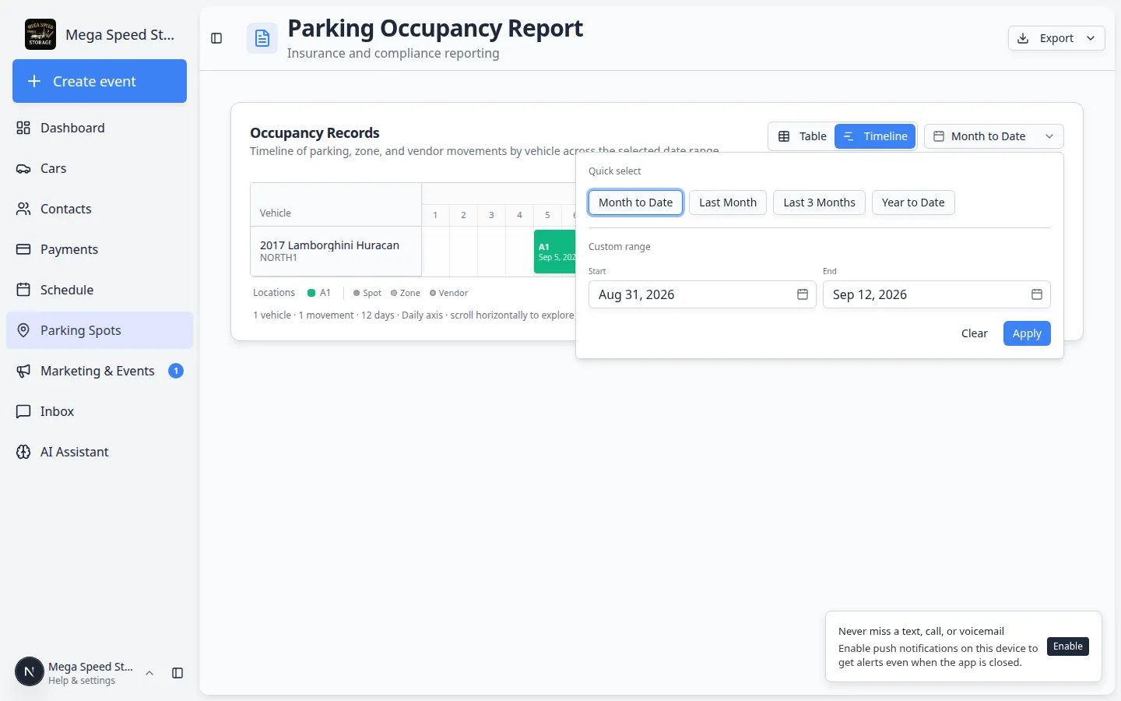Open Cars from the sidebar
Image resolution: width=1121 pixels, height=701 pixels.
(x=100, y=168)
